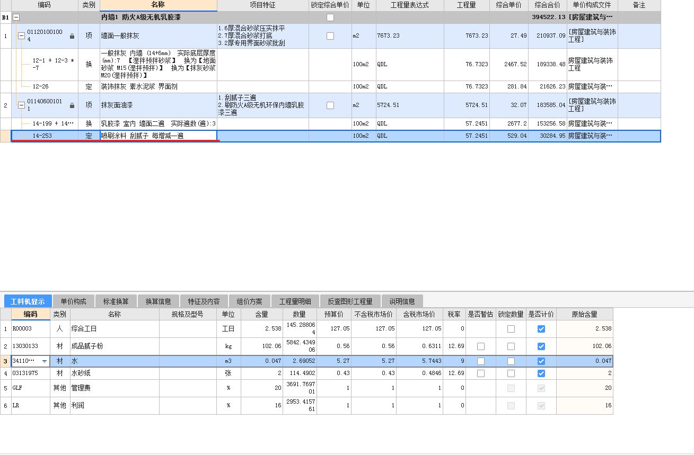Select the 13030133 code cell

pos(30,346)
